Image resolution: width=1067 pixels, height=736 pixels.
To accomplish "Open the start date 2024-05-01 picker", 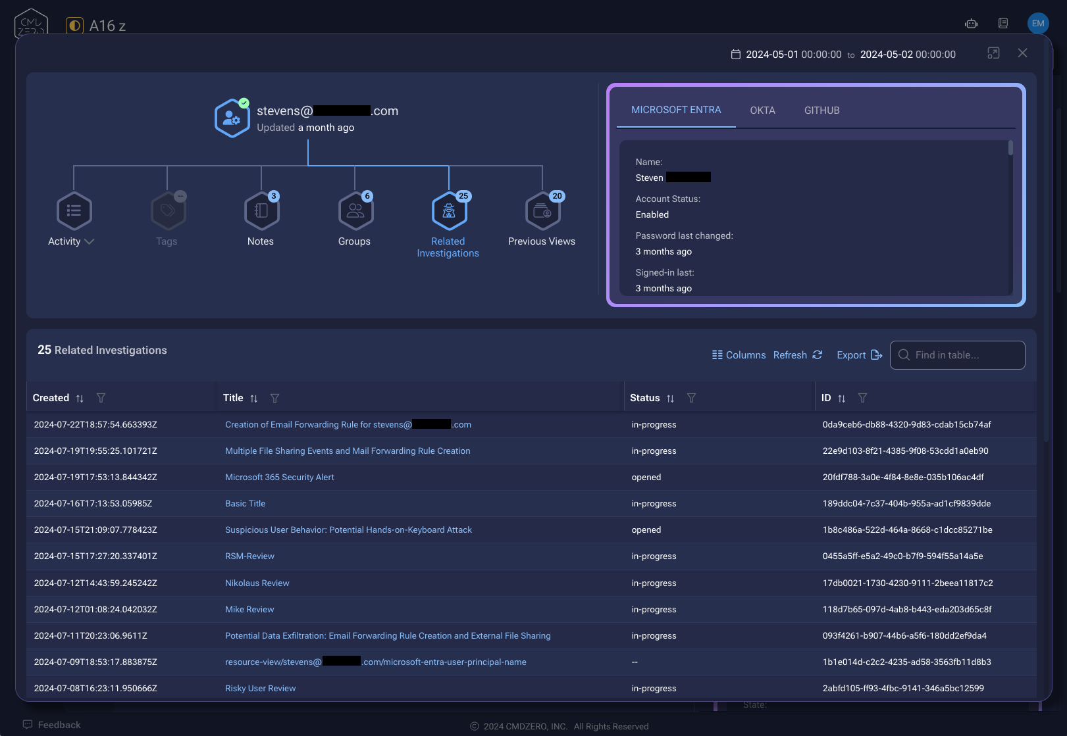I will [x=793, y=55].
